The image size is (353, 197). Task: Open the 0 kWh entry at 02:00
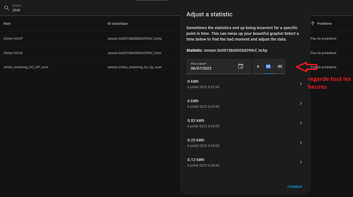click(245, 84)
